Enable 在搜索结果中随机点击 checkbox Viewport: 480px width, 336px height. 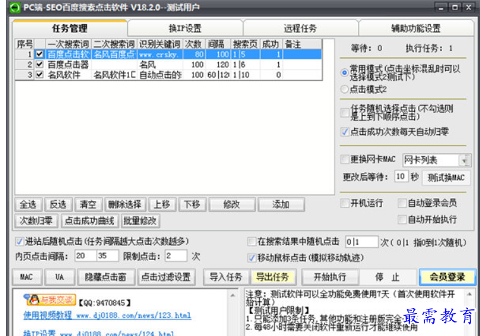252,241
